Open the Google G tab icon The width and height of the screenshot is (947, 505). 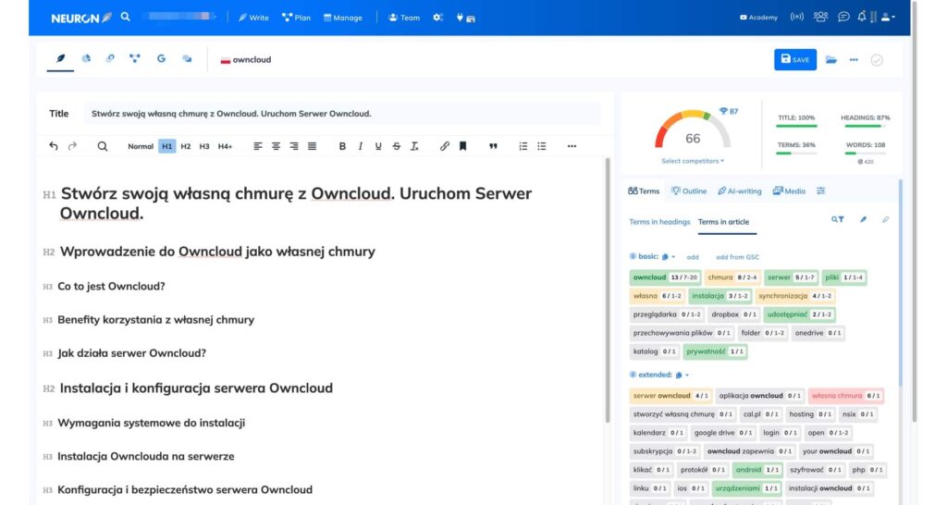click(161, 58)
